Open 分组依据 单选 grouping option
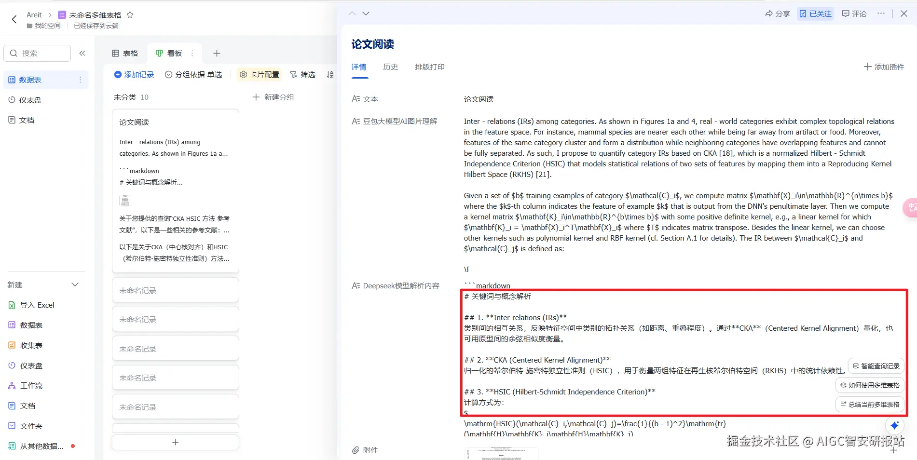 193,74
